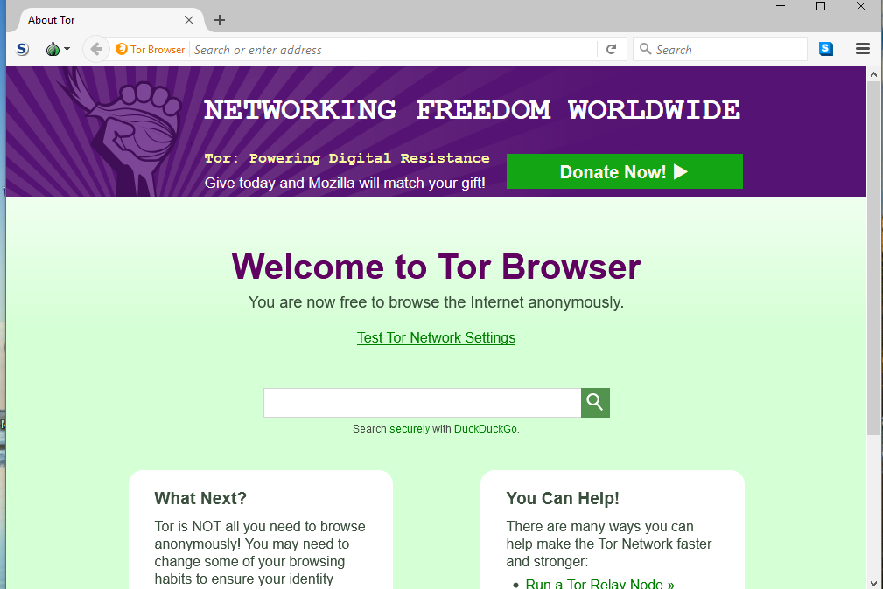This screenshot has height=589, width=883.
Task: Click the Tor Browser identity icon
Action: pyautogui.click(x=121, y=49)
